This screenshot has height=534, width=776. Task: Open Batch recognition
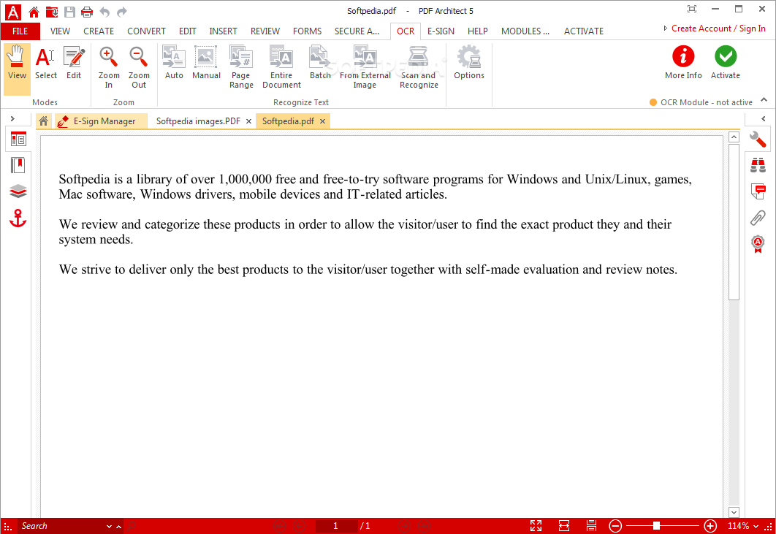(x=320, y=64)
